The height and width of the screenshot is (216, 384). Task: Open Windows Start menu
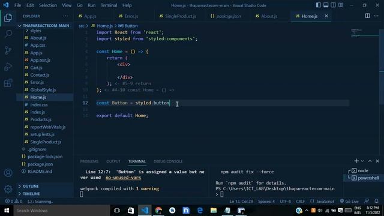pos(7,211)
